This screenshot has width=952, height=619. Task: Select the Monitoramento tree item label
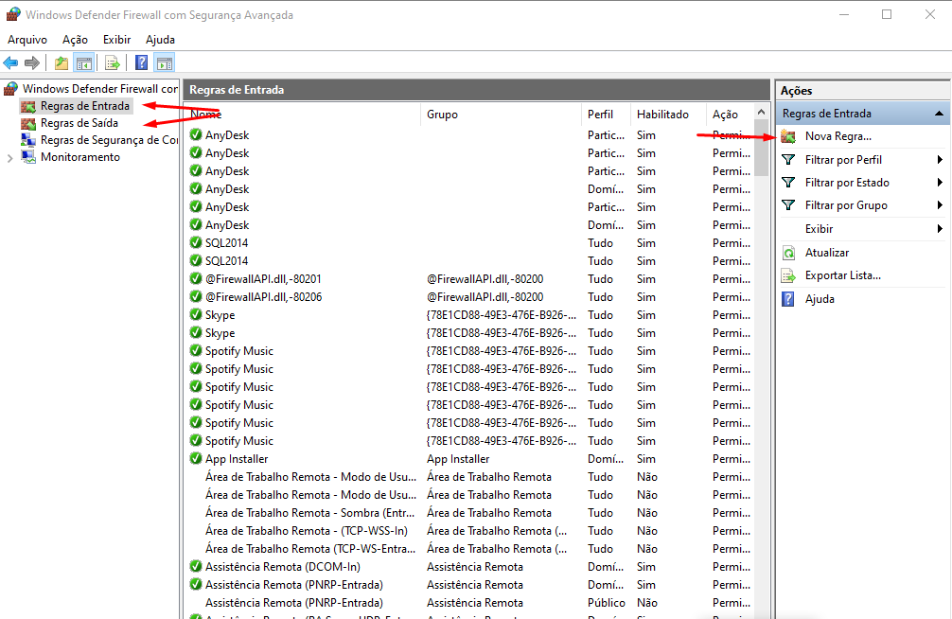[x=80, y=157]
